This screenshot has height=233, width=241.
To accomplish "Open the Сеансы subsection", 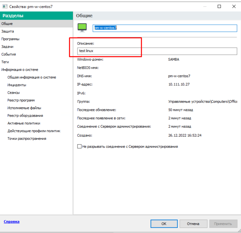I will pyautogui.click(x=14, y=93).
